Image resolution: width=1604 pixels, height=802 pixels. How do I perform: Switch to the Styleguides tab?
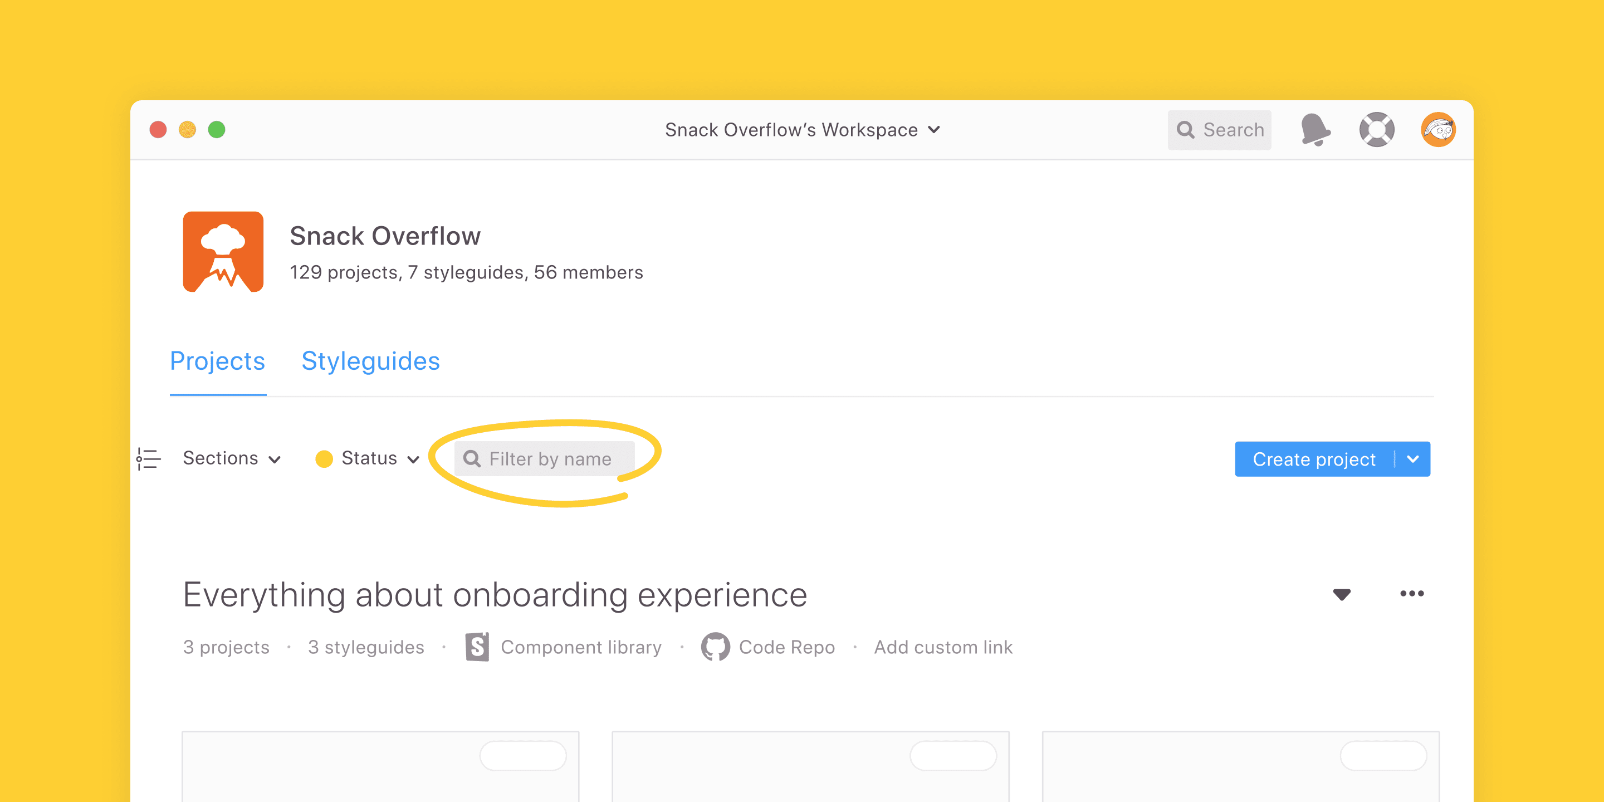pyautogui.click(x=370, y=361)
